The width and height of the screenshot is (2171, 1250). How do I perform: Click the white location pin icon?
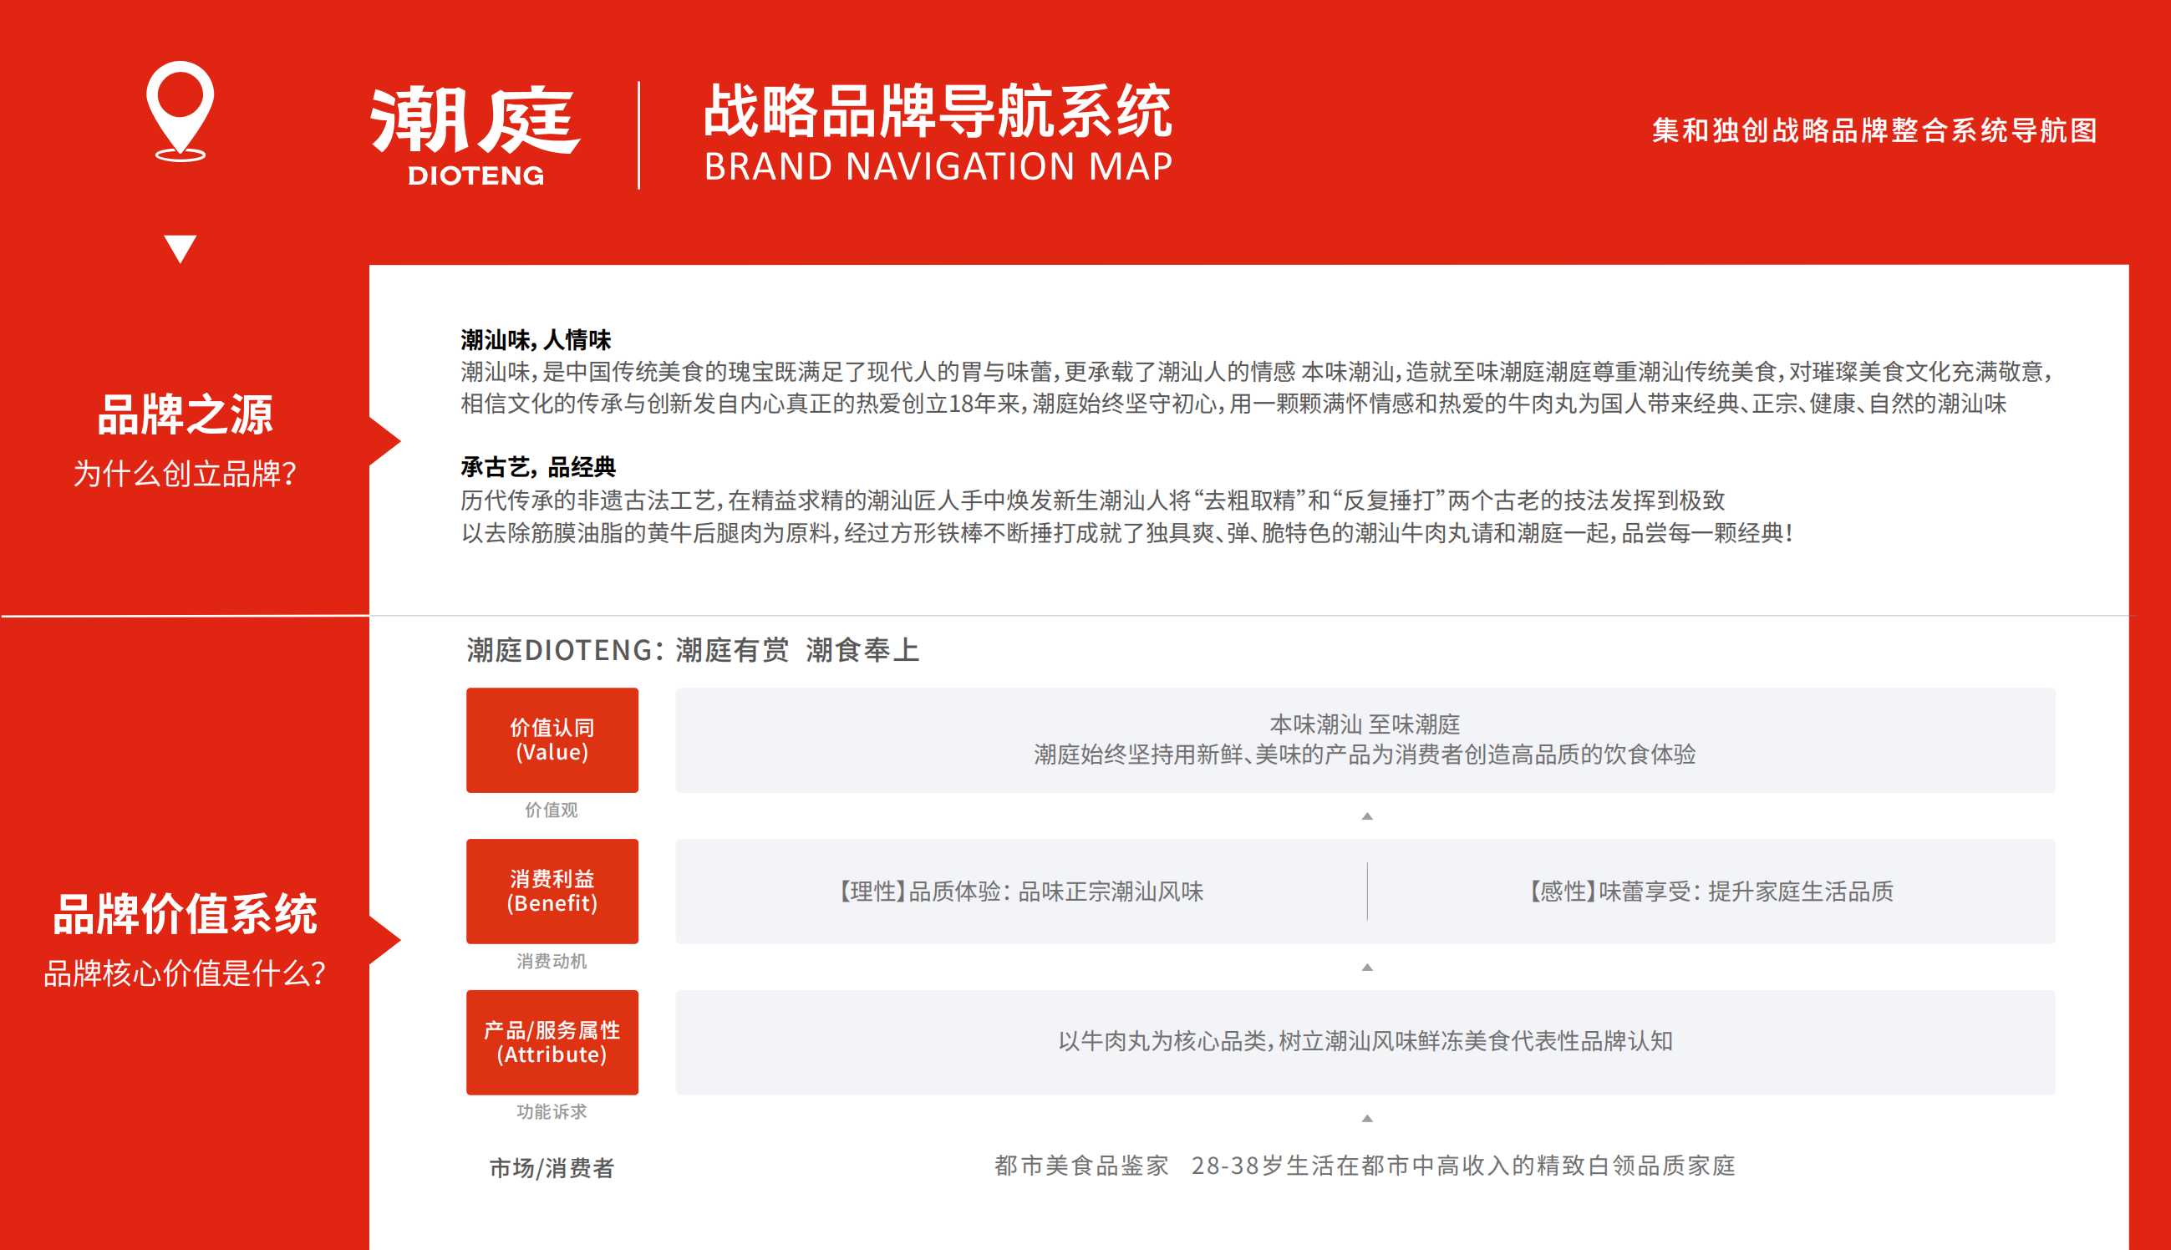point(180,111)
